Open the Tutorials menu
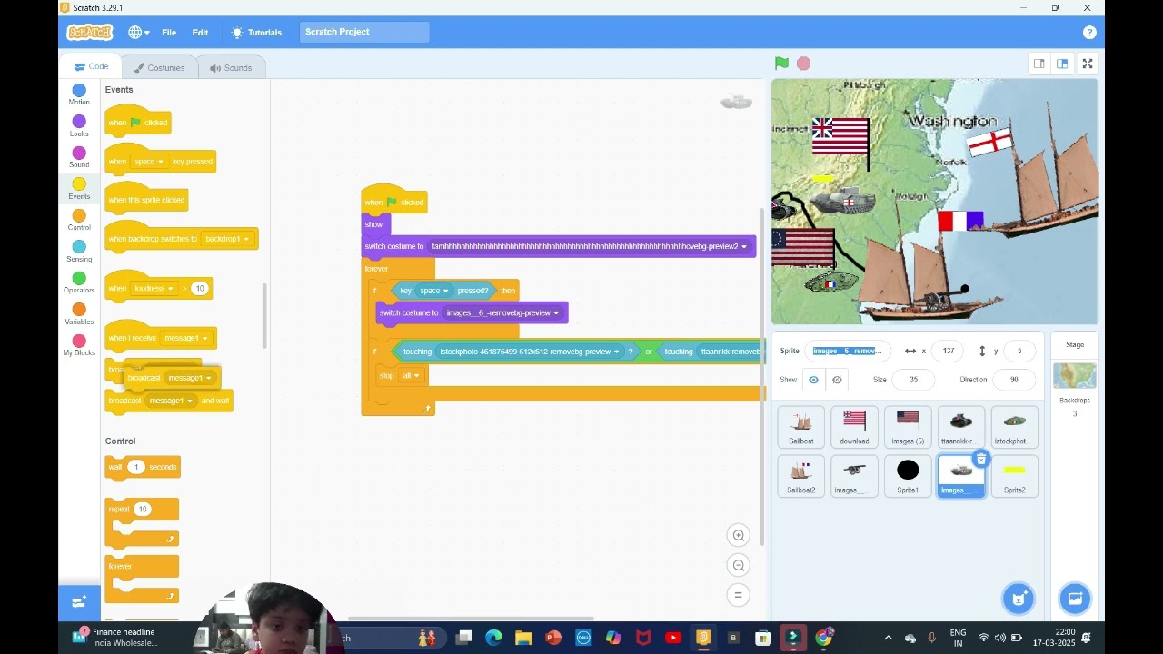1163x654 pixels. 256,32
